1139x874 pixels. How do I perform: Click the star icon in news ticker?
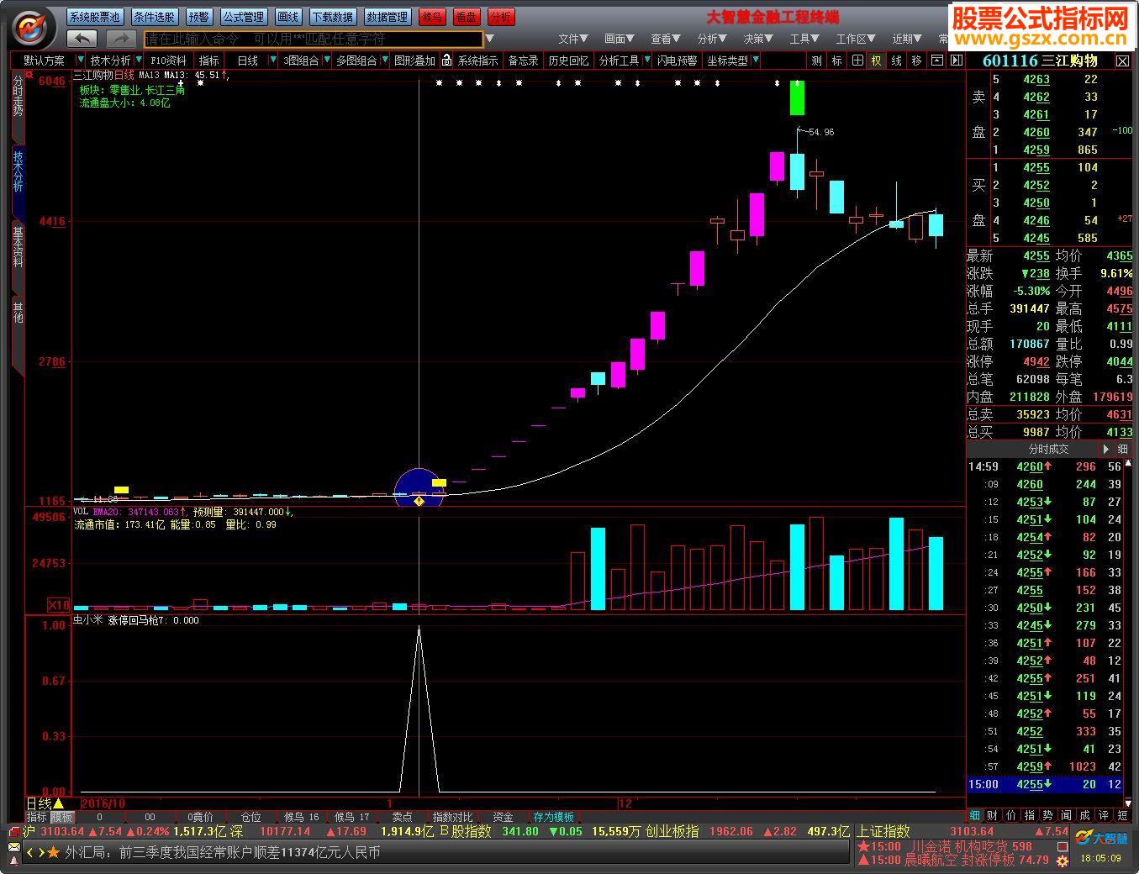pyautogui.click(x=54, y=852)
